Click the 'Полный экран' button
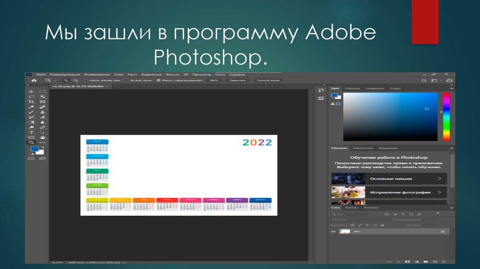 coord(269,80)
